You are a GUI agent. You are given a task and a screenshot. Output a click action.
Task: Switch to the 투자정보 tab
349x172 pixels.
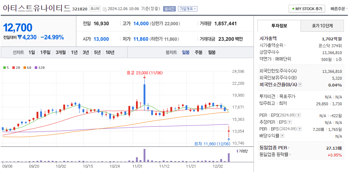(279, 26)
